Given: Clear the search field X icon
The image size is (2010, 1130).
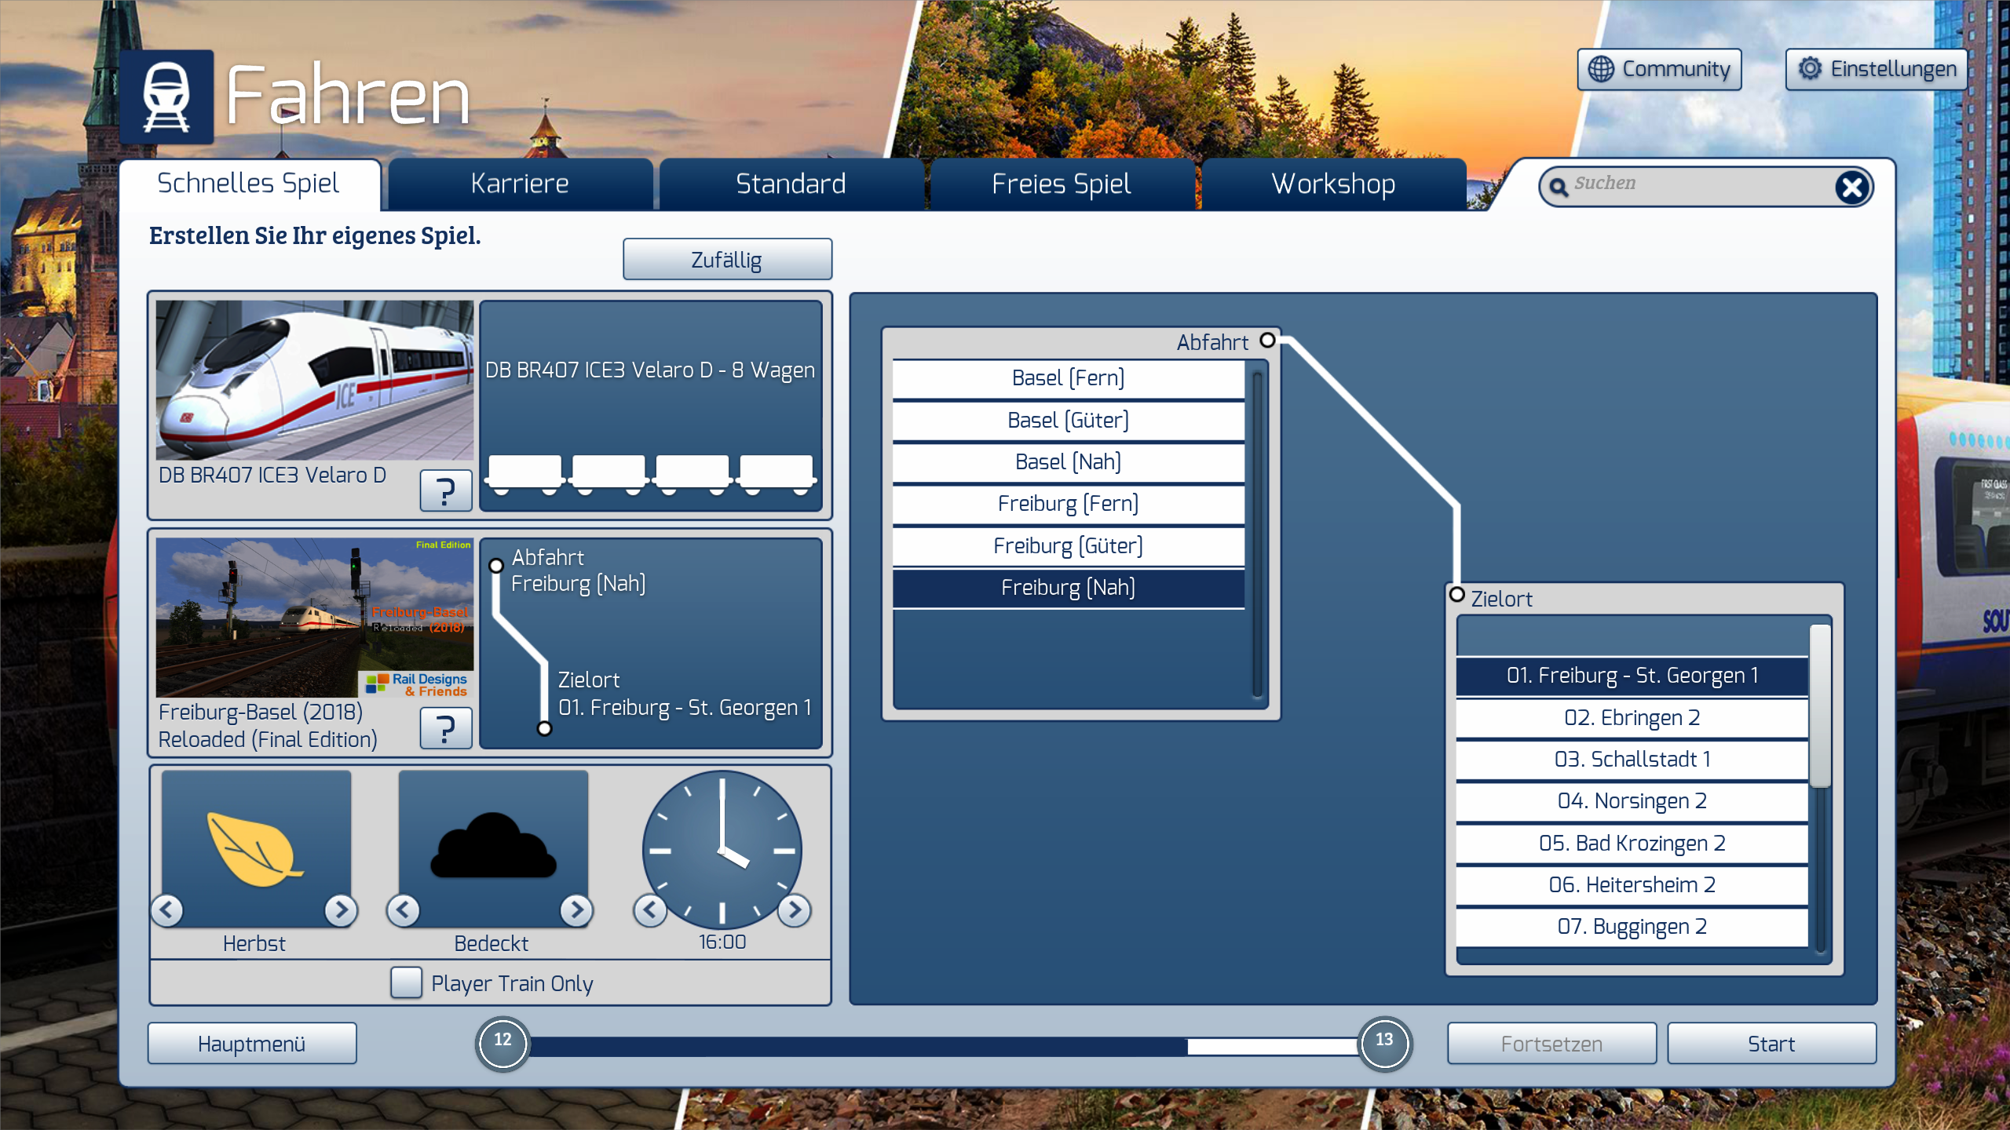Looking at the screenshot, I should pos(1851,187).
